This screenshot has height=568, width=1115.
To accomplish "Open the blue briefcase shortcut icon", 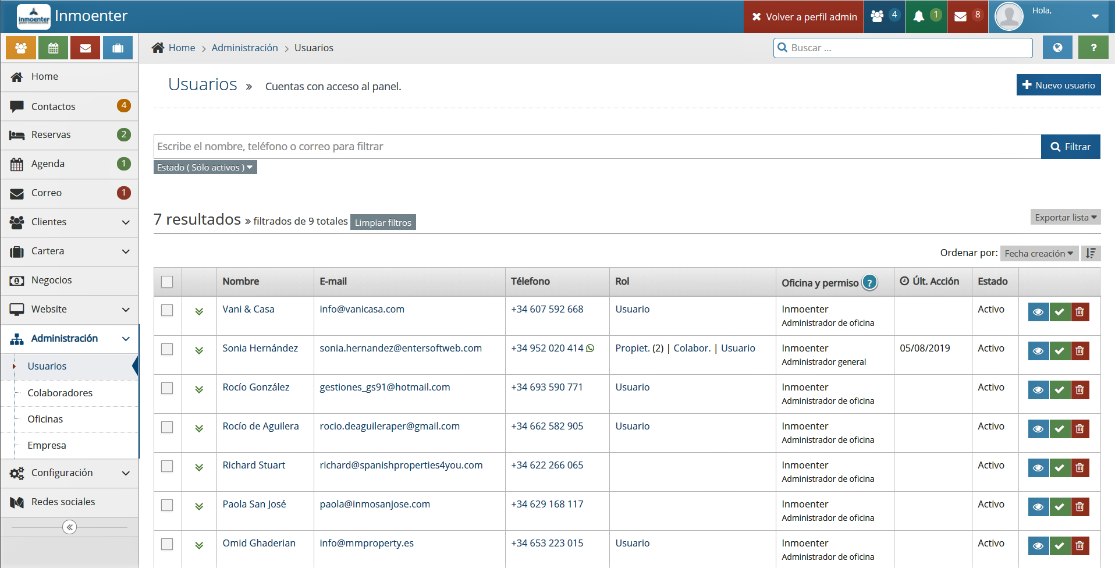I will point(118,48).
